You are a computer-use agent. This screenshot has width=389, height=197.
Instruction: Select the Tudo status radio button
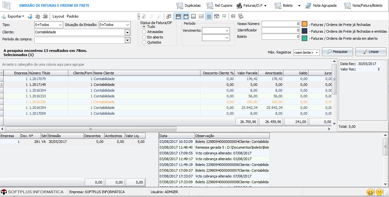point(144,27)
